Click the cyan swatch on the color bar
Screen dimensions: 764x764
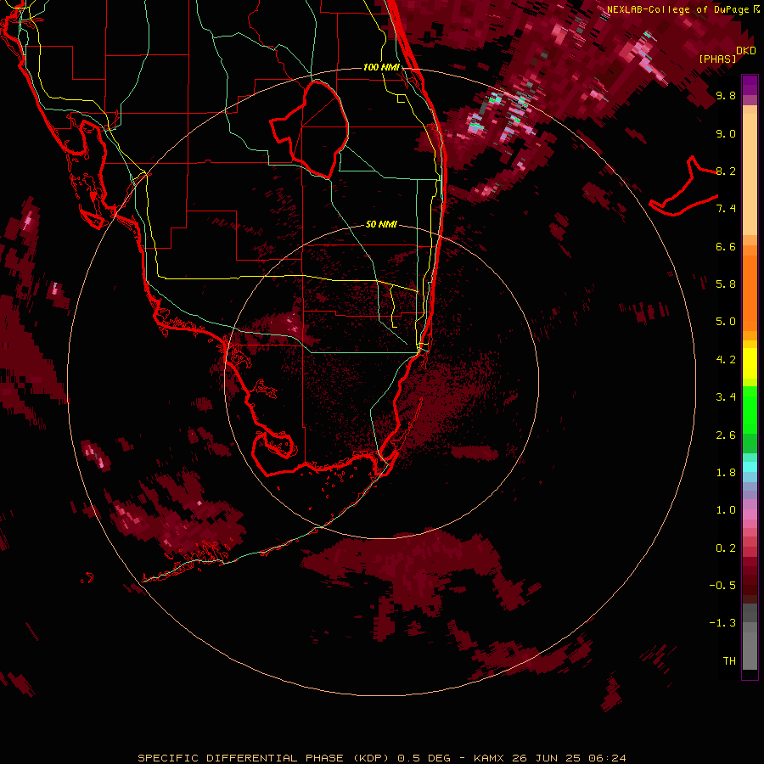pyautogui.click(x=750, y=467)
